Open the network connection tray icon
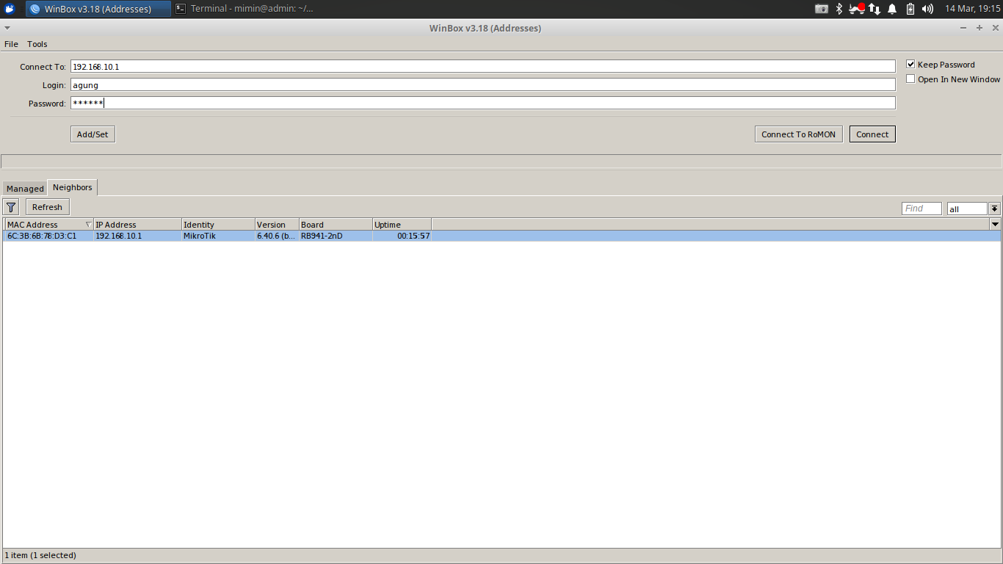The image size is (1003, 564). 874,9
